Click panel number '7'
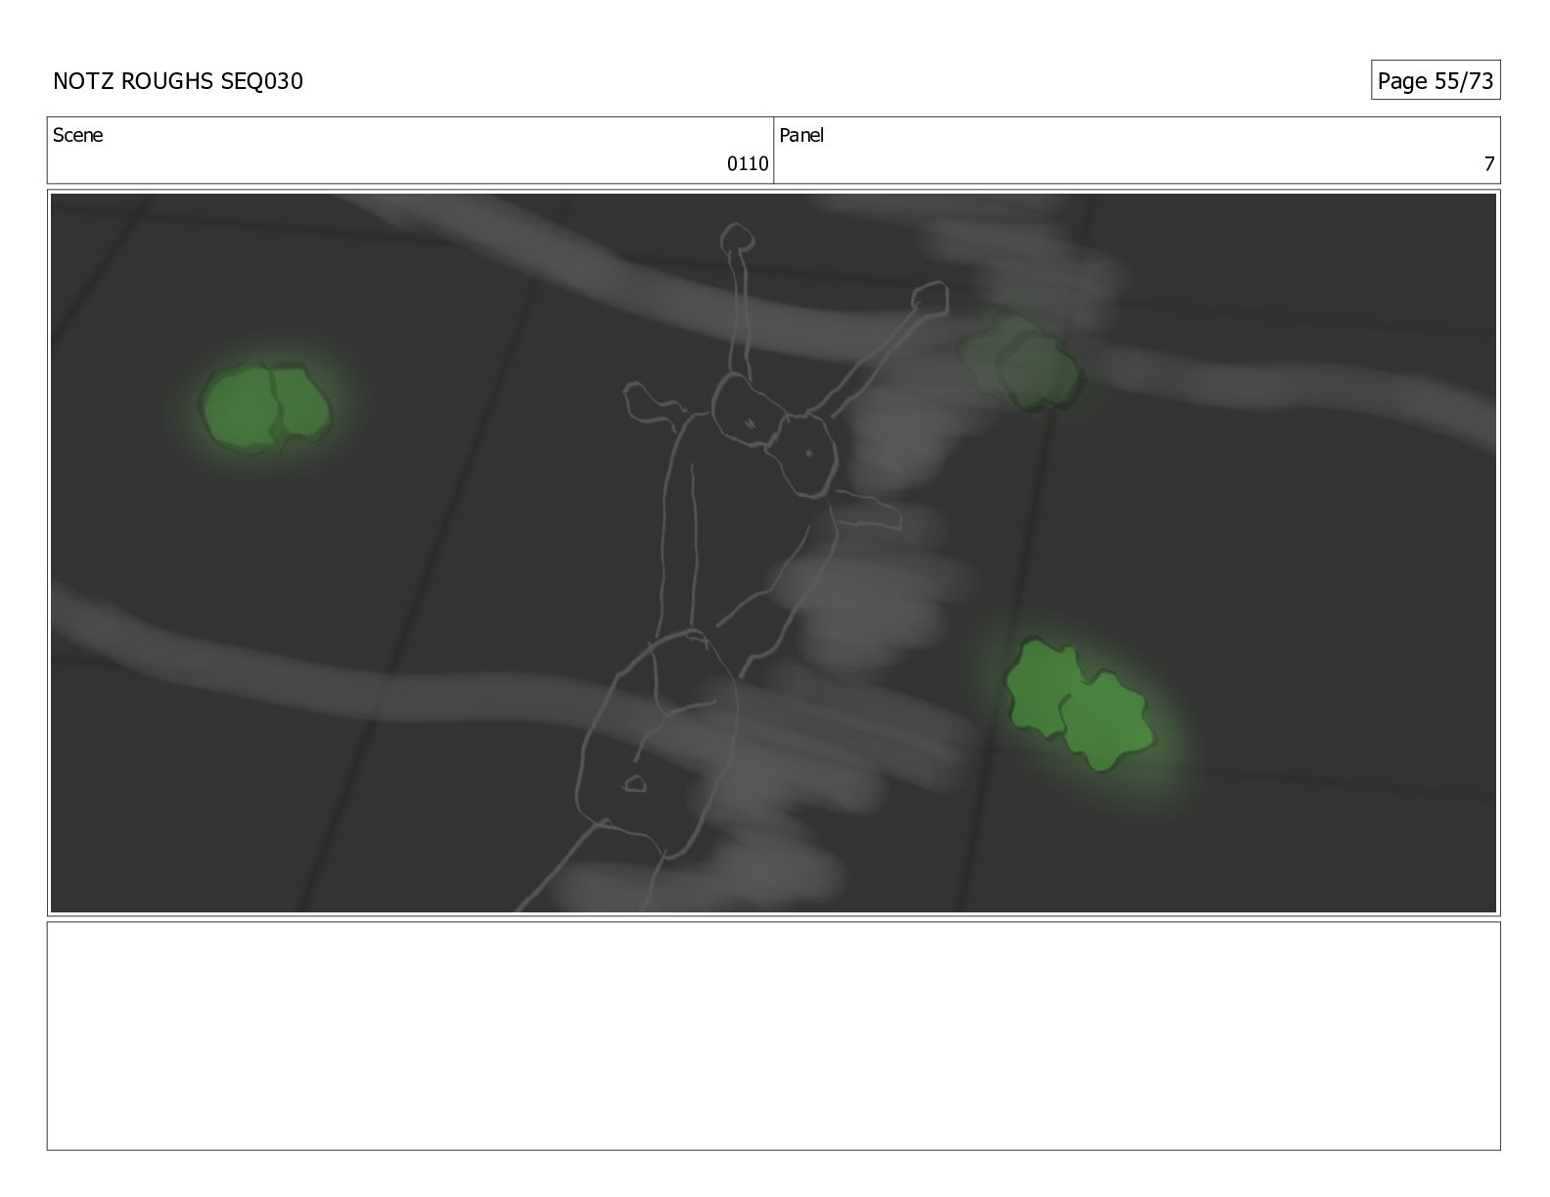The width and height of the screenshot is (1550, 1197). 1489,163
